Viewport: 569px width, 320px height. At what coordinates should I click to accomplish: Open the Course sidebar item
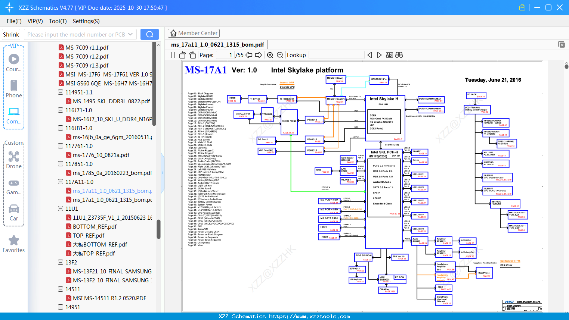click(x=14, y=63)
